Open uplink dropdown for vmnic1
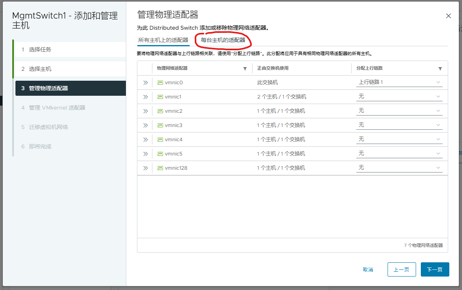This screenshot has width=462, height=290. tap(399, 96)
